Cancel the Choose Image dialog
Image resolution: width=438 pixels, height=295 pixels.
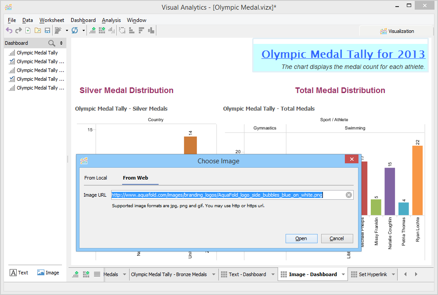pyautogui.click(x=337, y=238)
